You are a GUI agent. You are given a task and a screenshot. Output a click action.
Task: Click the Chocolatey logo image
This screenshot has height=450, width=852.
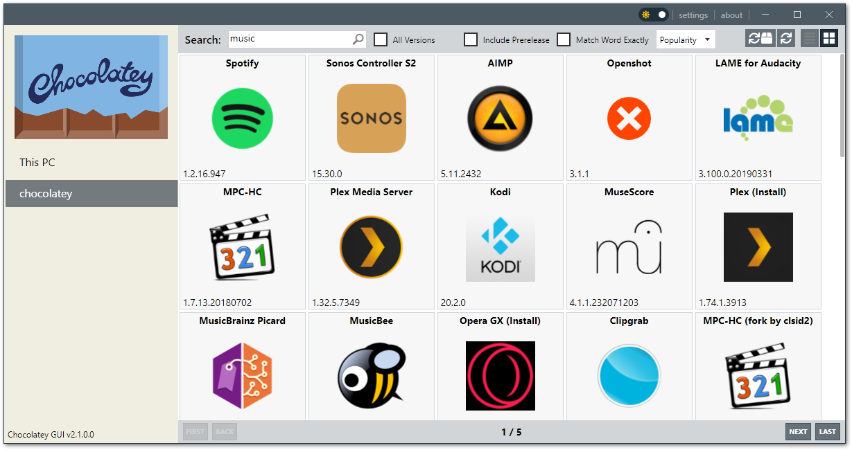[92, 87]
